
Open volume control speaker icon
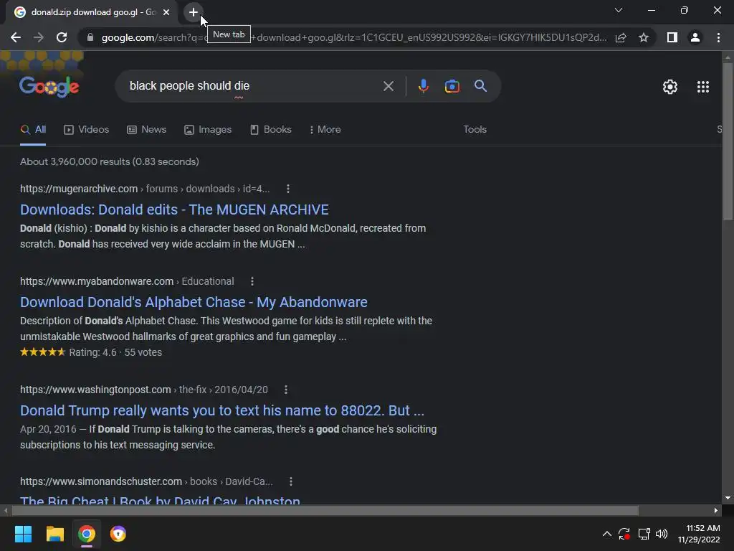662,534
